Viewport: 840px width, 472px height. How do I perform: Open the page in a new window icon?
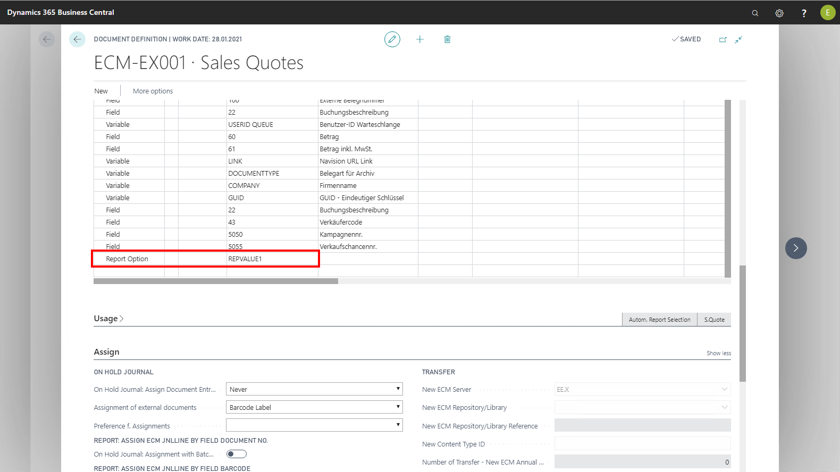(x=723, y=39)
